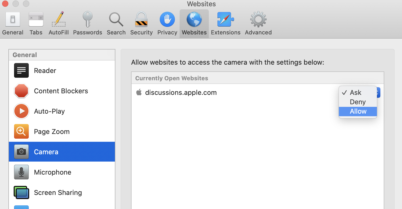Screen dimensions: 402x209
Task: Select Reader in the sidebar
Action: coord(62,71)
